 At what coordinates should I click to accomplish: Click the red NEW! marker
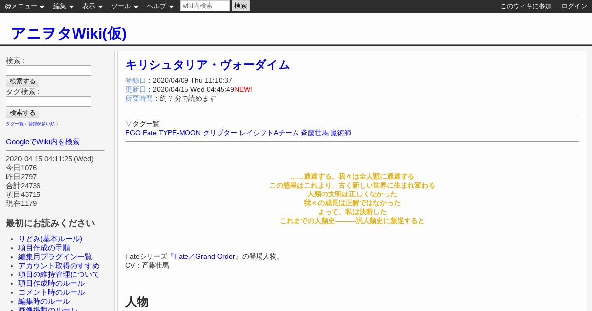click(243, 89)
